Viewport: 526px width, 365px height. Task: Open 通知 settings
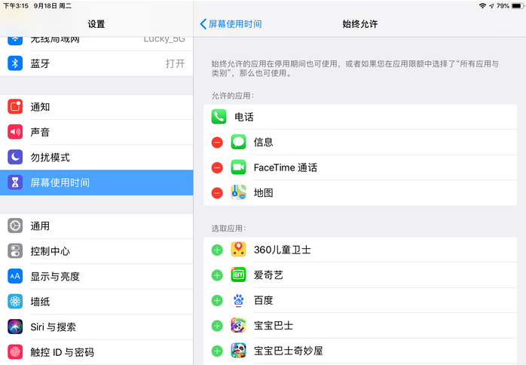(96, 107)
